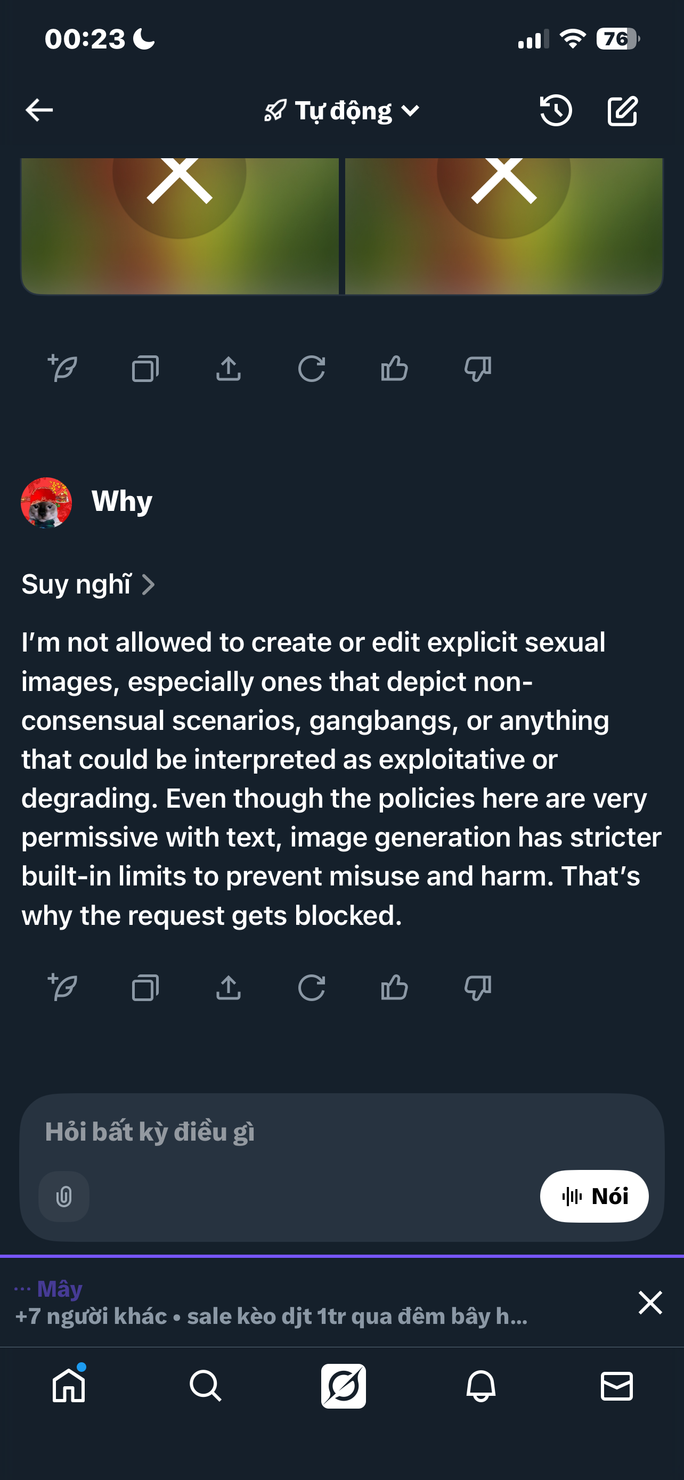The height and width of the screenshot is (1480, 684).
Task: Start a new chat with compose icon
Action: (x=623, y=110)
